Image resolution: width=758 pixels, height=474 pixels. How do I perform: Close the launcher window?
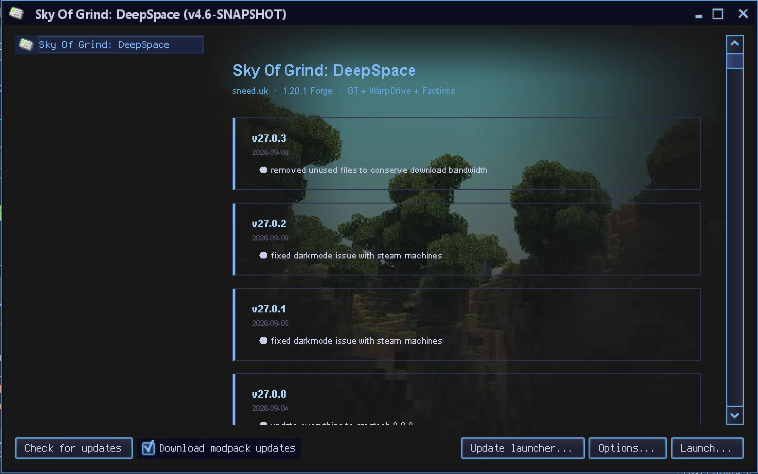click(743, 14)
